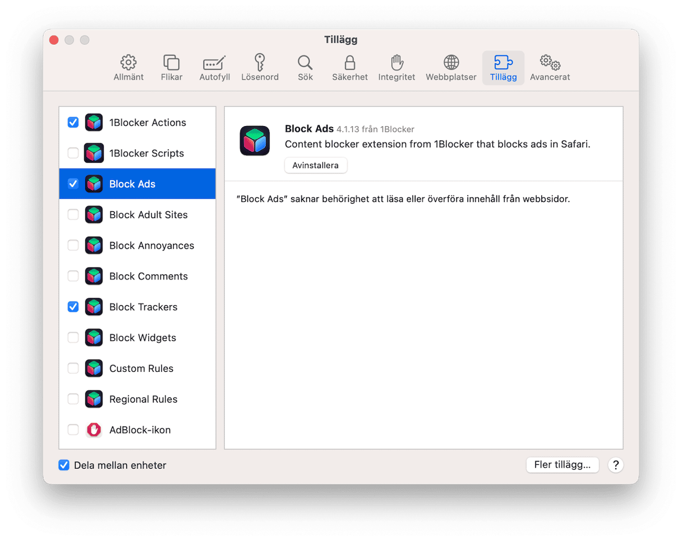
Task: Select the Block Widgets row label
Action: click(142, 338)
